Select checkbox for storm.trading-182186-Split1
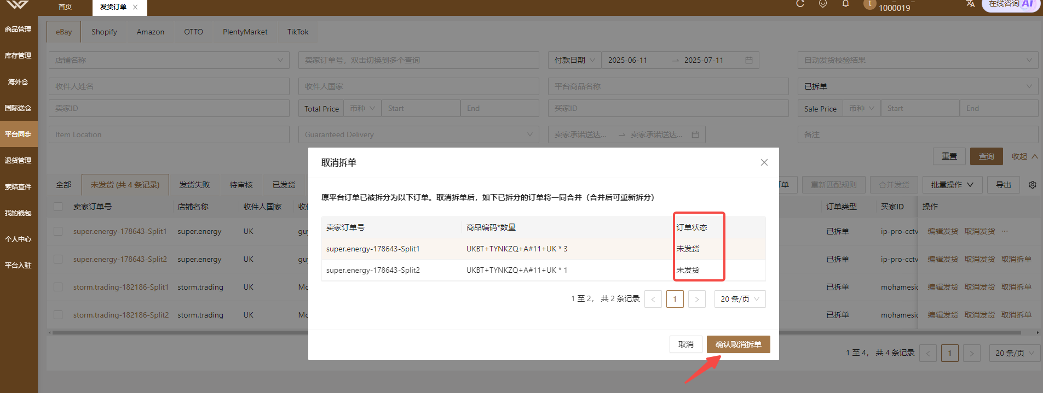 click(58, 287)
